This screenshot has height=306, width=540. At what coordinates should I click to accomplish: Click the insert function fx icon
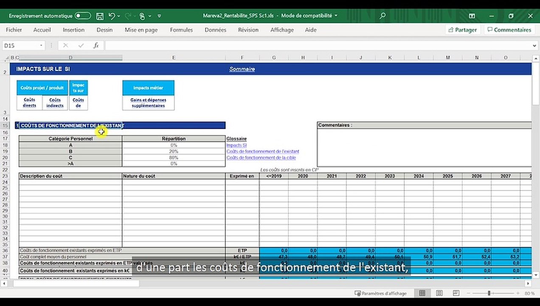(96, 45)
